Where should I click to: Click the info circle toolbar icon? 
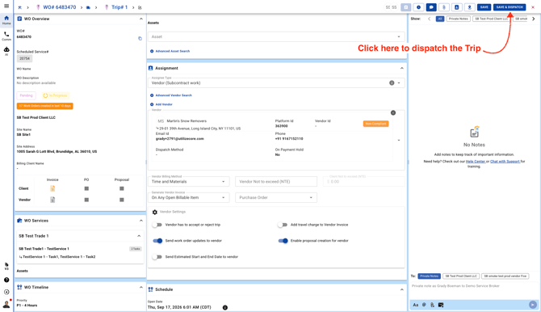[x=418, y=7]
